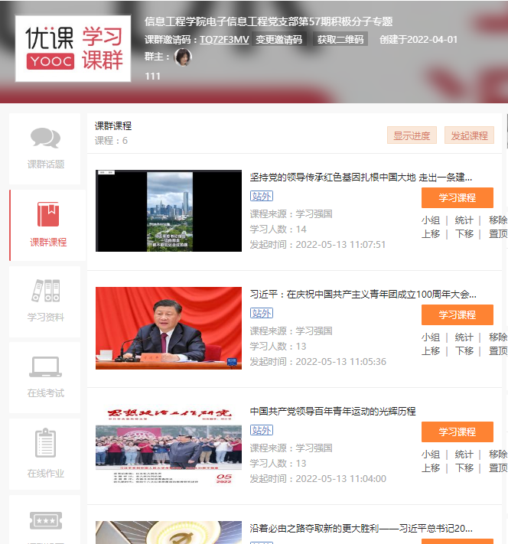Click 发起课程 button
Screen dimensions: 508x544
pos(469,135)
